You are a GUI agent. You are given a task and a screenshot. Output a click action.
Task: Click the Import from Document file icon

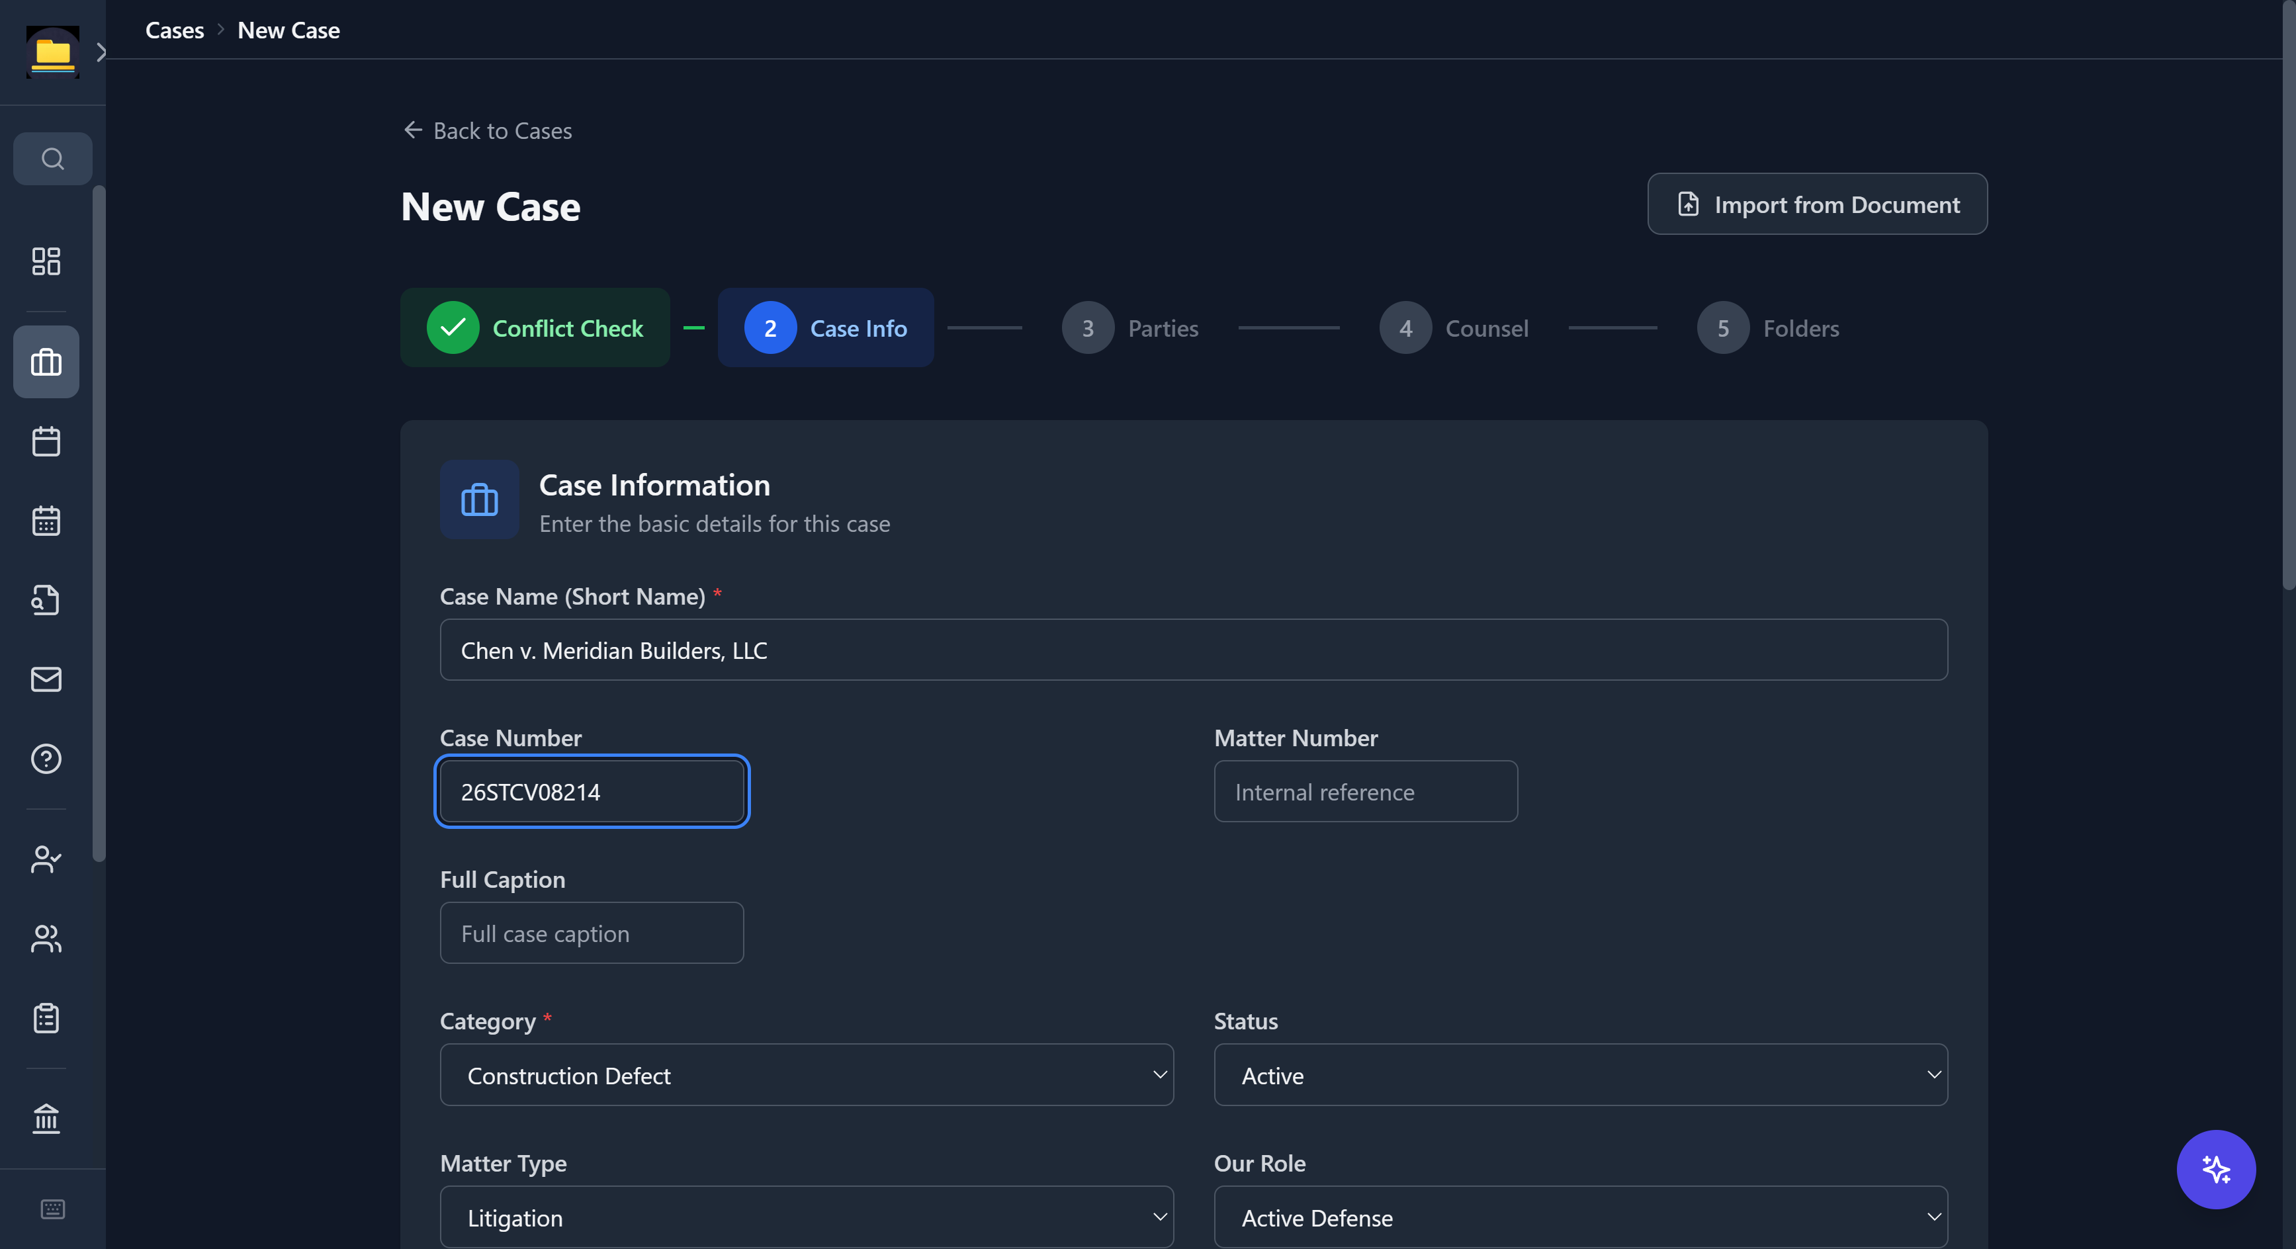coord(1688,204)
